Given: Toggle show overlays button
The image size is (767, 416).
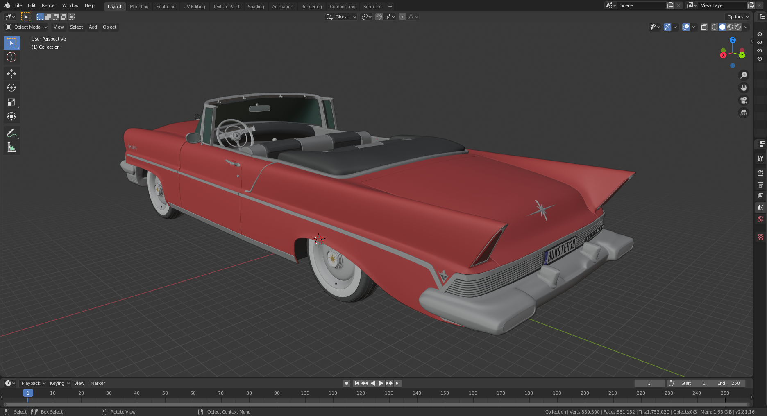Looking at the screenshot, I should 686,27.
